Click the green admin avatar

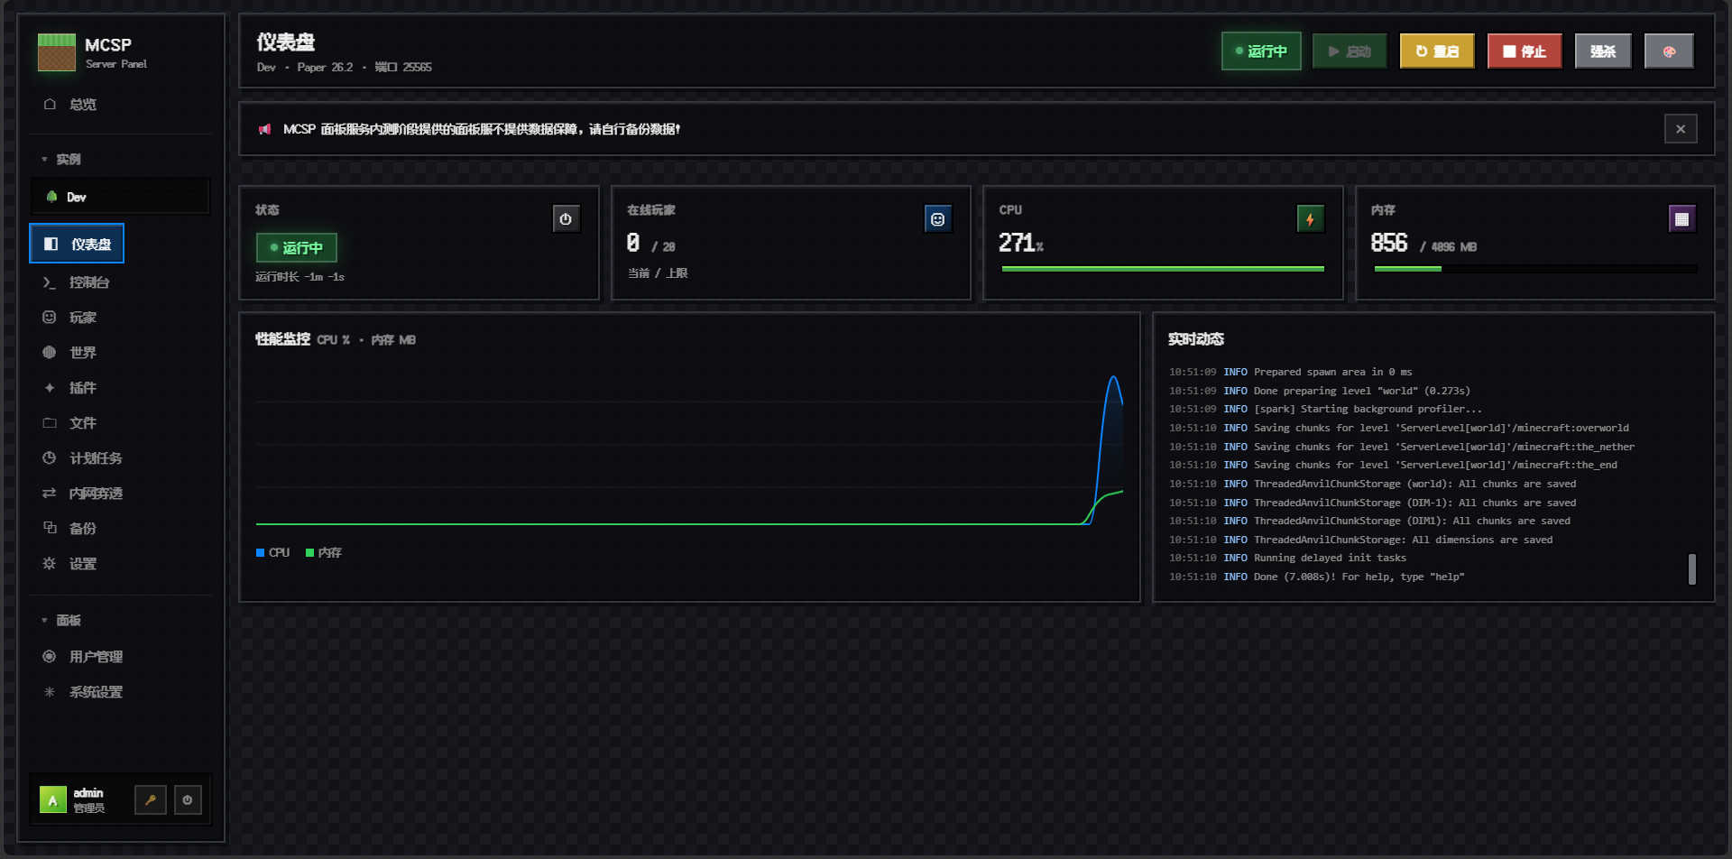(x=52, y=800)
